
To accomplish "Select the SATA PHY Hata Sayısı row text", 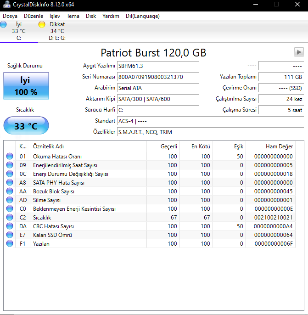I will (59, 183).
